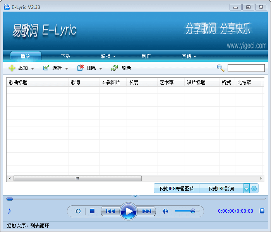Skip to the previous track

(110, 211)
